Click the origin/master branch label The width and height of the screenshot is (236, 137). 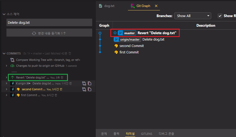(127, 40)
